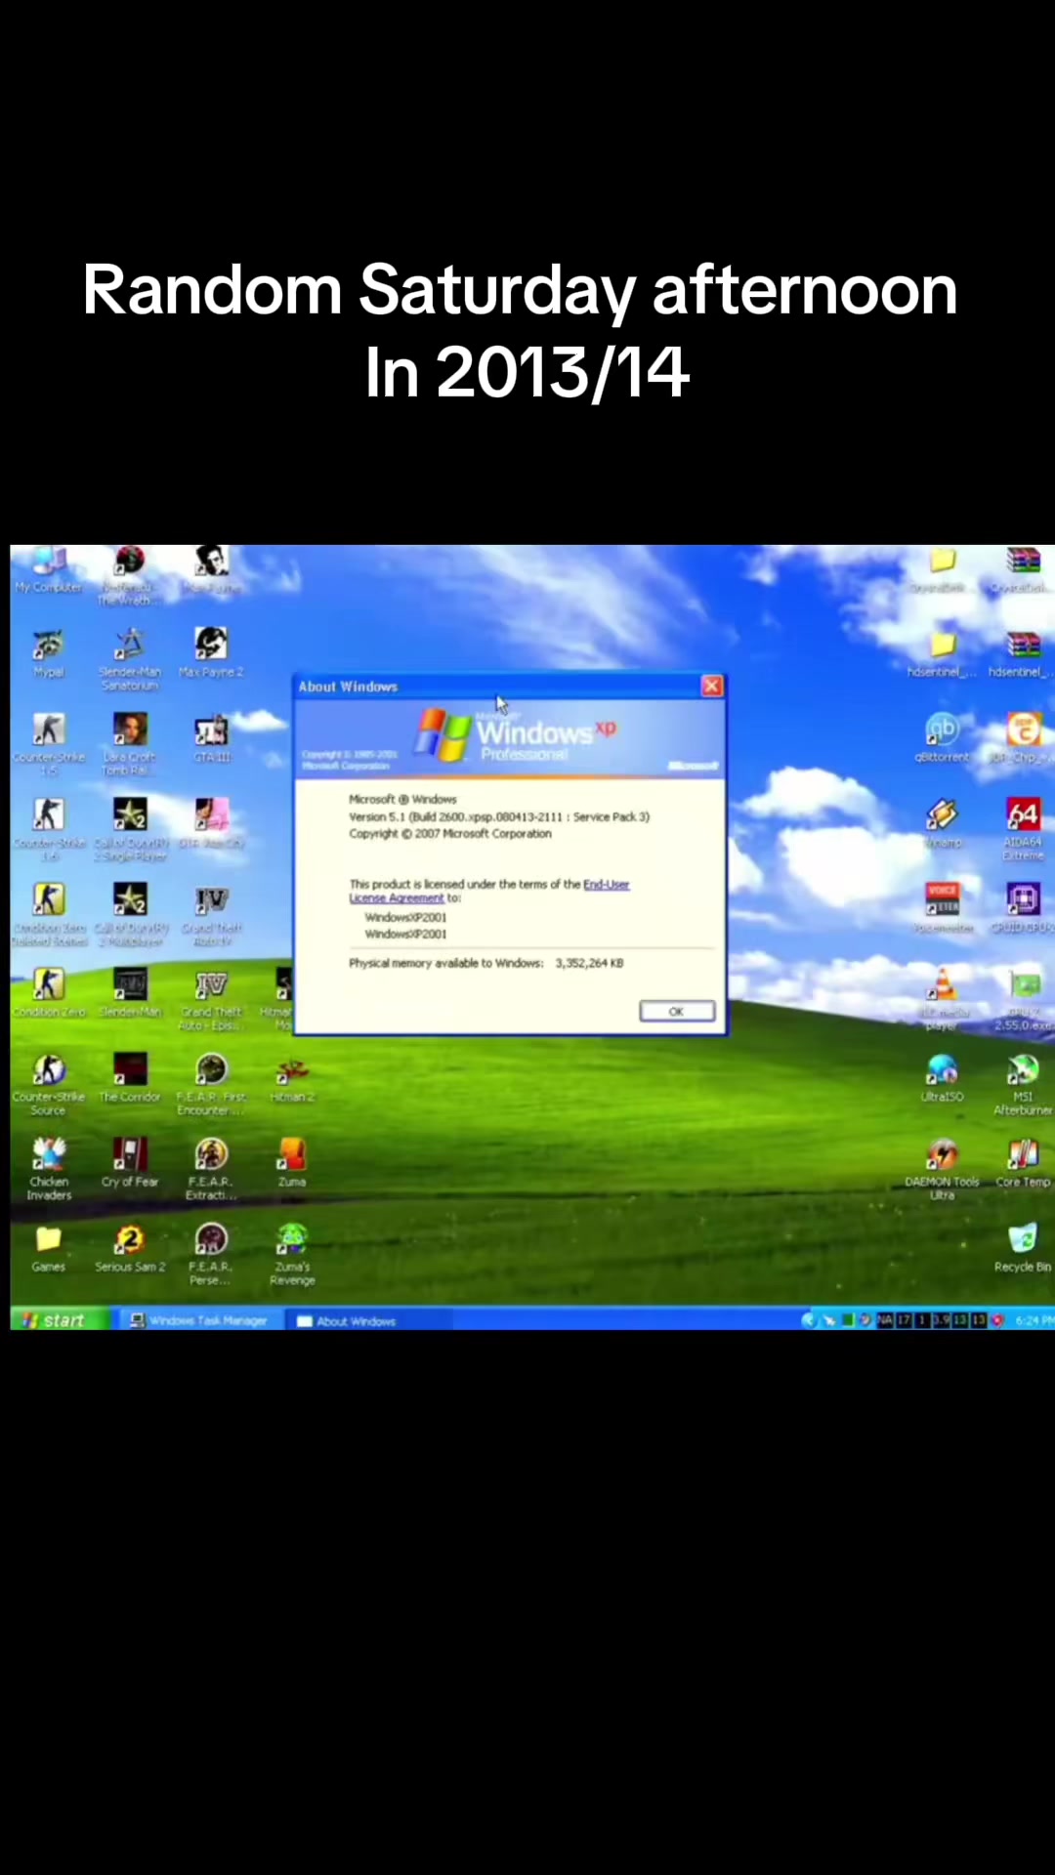Click the system tray clock
This screenshot has height=1875, width=1055.
tap(1034, 1320)
